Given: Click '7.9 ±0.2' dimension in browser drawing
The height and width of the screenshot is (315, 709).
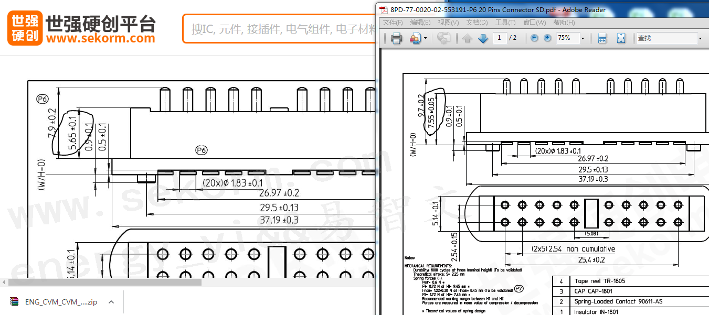Looking at the screenshot, I should pos(52,123).
